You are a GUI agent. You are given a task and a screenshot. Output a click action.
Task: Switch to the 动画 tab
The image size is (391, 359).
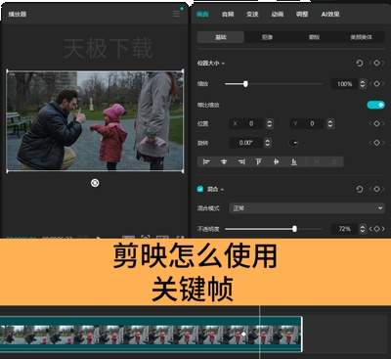tap(278, 14)
